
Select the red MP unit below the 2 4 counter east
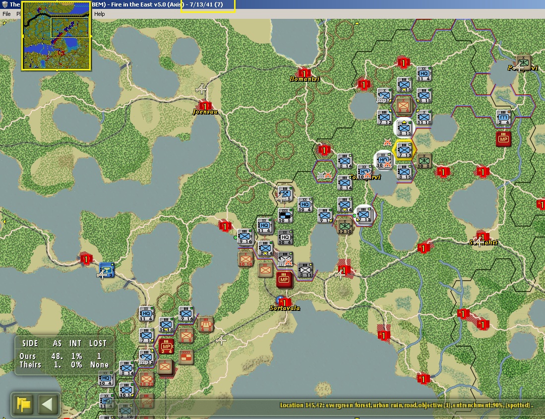504,139
